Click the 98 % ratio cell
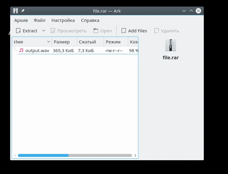The width and height of the screenshot is (228, 174). coord(134,51)
